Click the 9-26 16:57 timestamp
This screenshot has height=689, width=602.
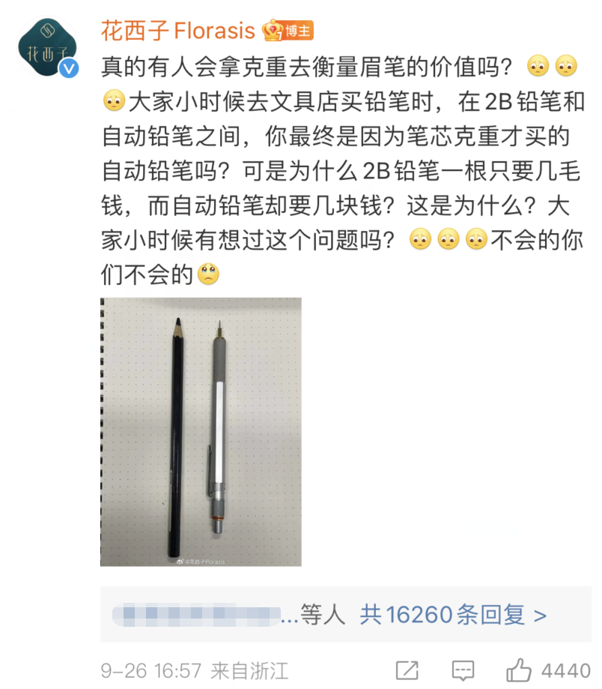pyautogui.click(x=151, y=670)
